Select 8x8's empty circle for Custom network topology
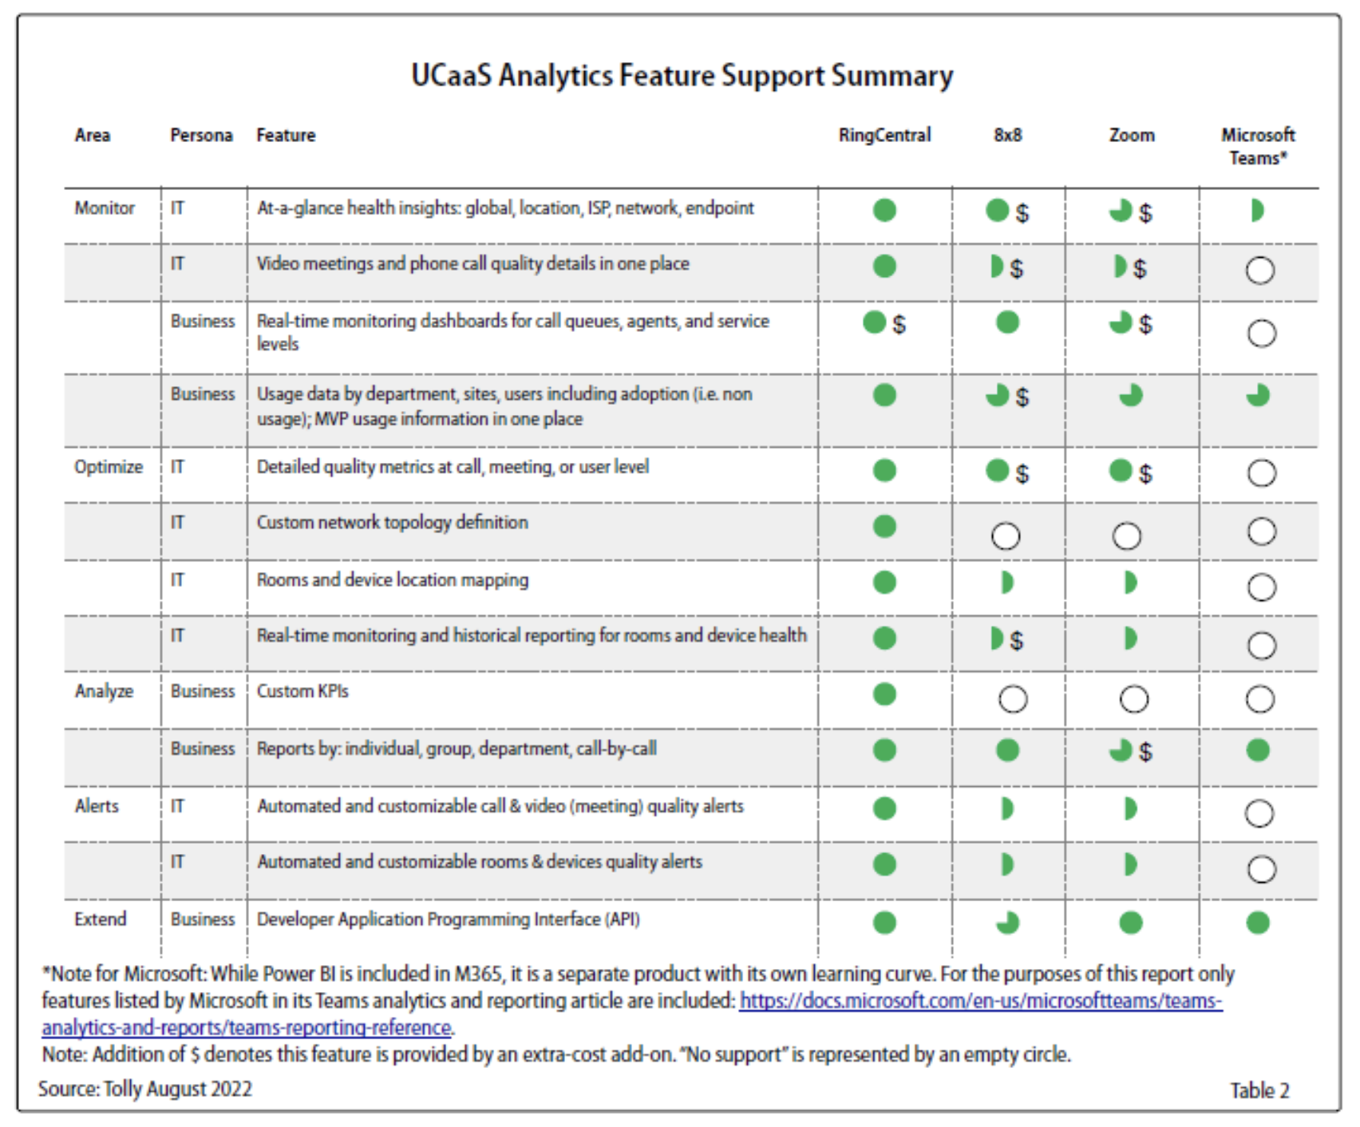 (x=1006, y=536)
